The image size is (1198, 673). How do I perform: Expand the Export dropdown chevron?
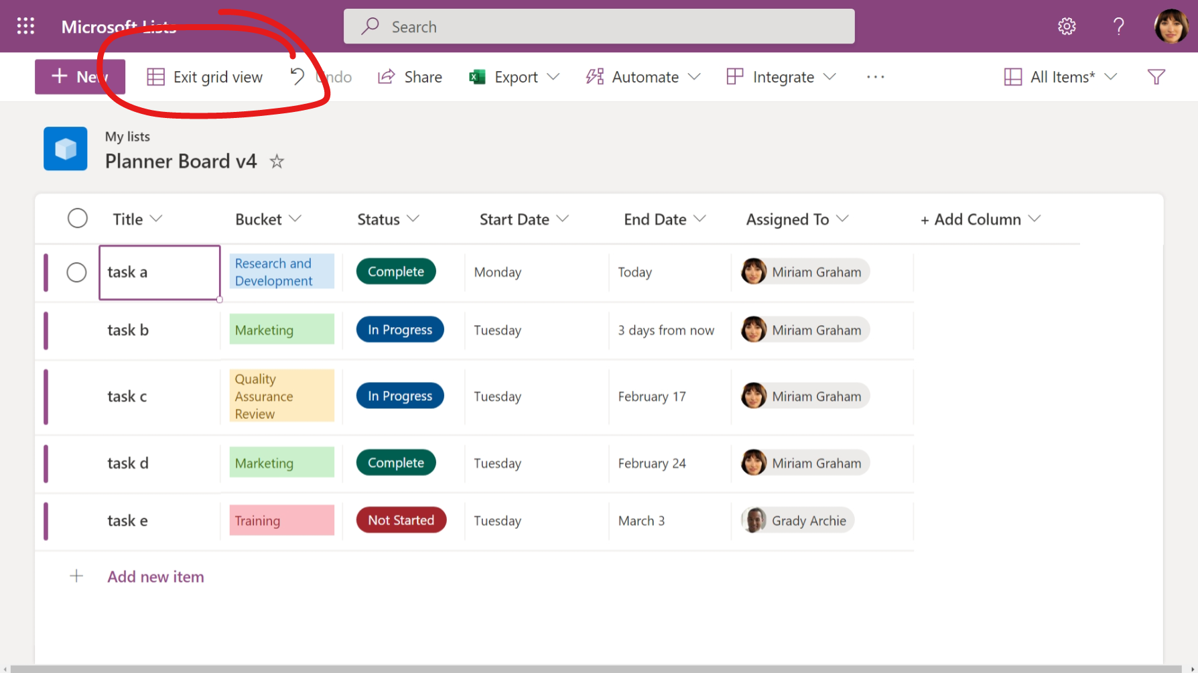tap(553, 77)
